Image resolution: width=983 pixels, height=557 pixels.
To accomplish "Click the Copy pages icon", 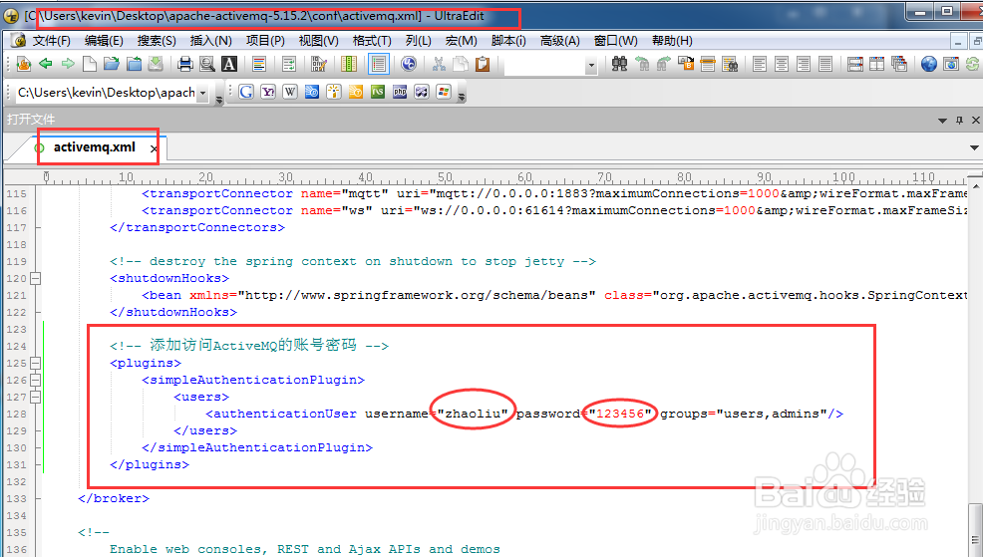I will (461, 64).
